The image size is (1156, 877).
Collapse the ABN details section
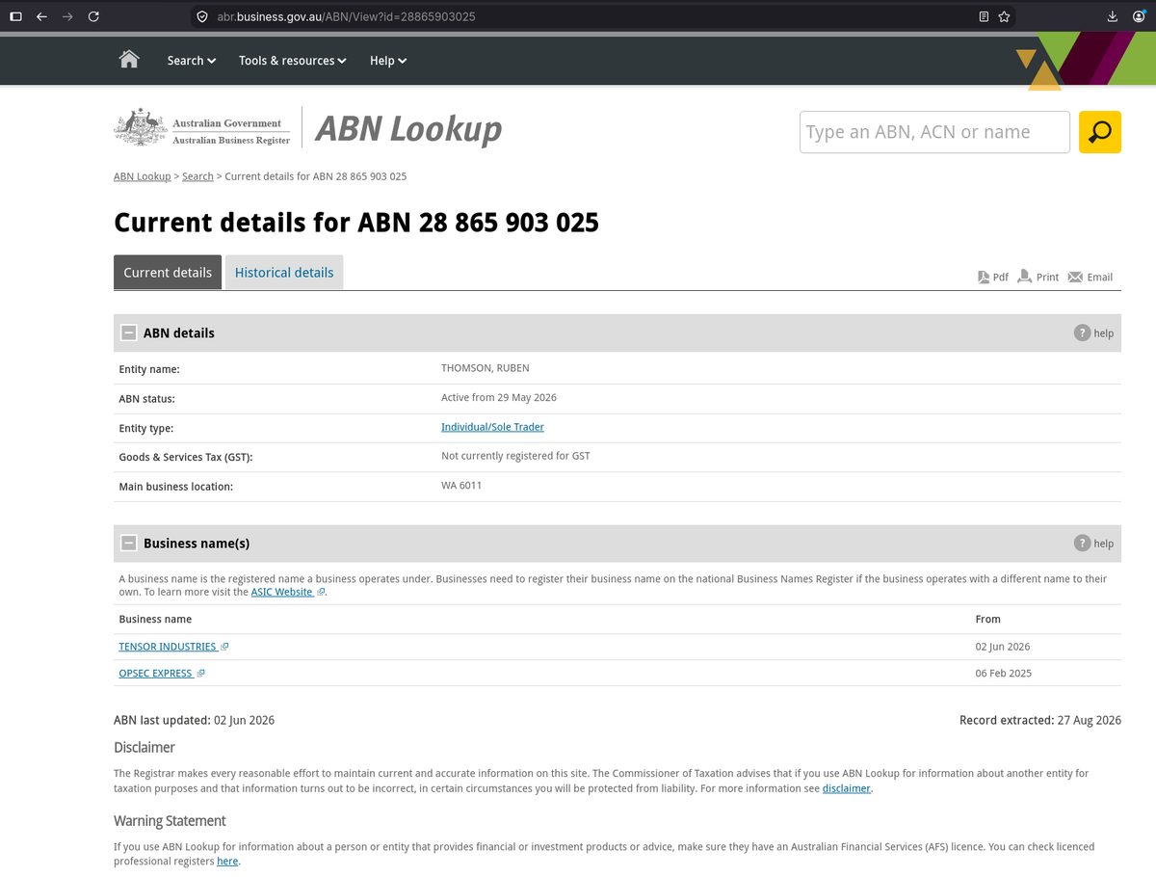[x=128, y=332]
